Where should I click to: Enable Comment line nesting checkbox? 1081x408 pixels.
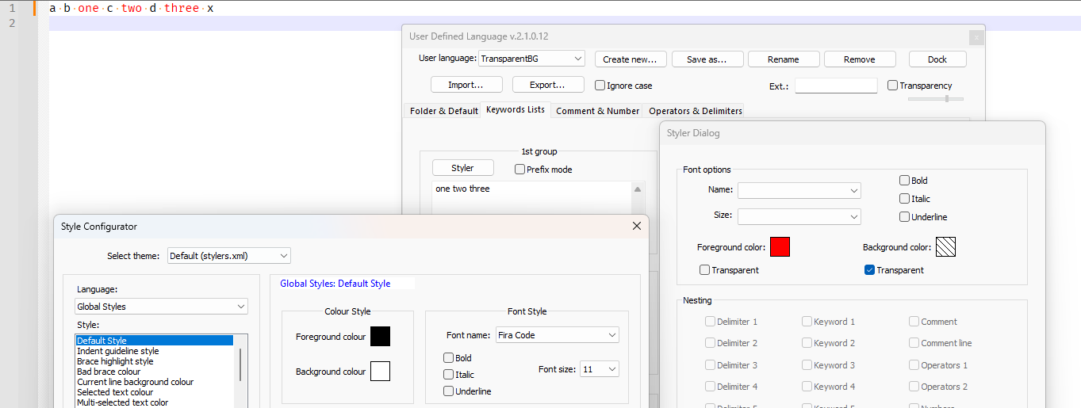point(914,343)
